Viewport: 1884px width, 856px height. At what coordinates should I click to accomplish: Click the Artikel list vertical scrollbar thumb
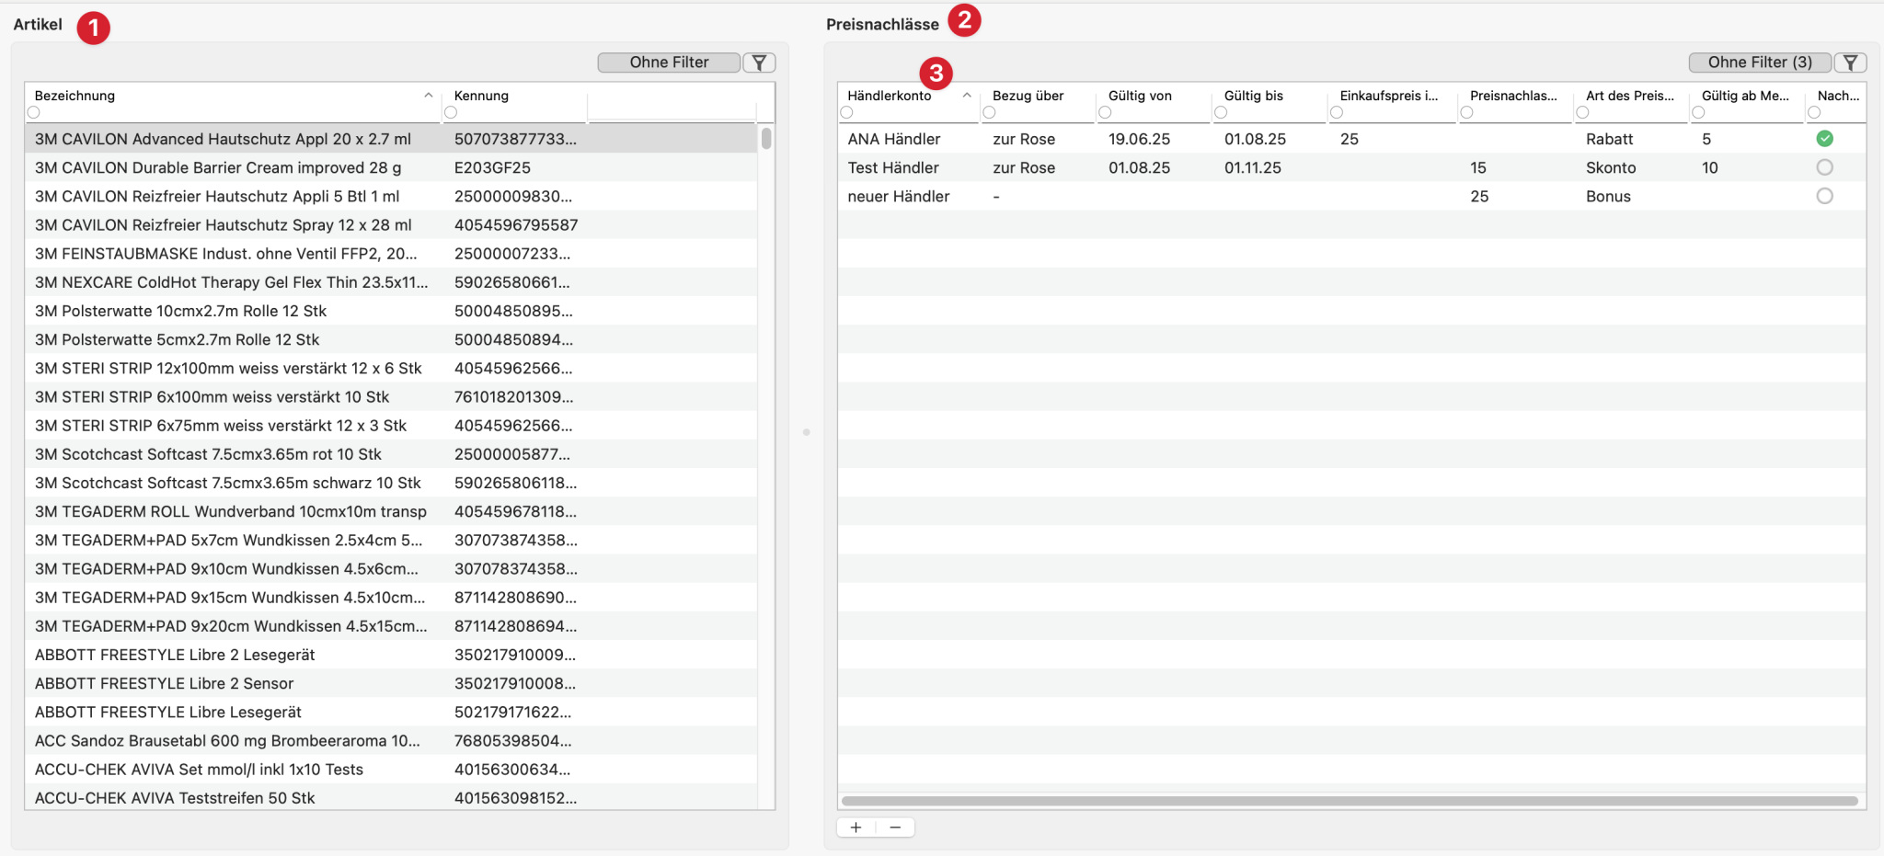pyautogui.click(x=766, y=139)
